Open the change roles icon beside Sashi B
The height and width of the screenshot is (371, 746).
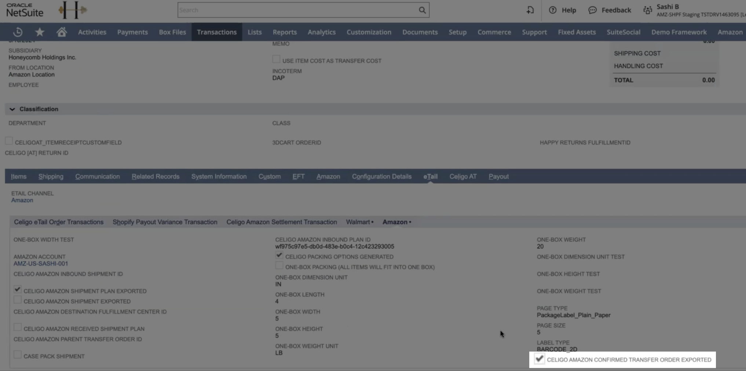click(648, 10)
